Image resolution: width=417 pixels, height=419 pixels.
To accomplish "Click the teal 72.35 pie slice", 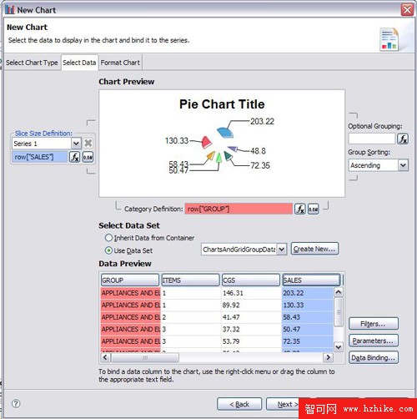I will [x=229, y=156].
